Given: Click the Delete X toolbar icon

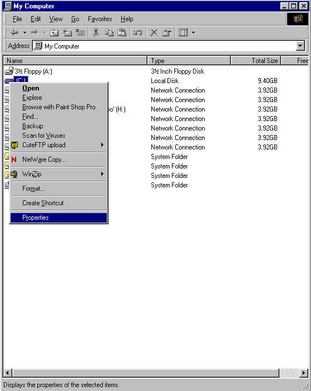Looking at the screenshot, I should (154, 32).
